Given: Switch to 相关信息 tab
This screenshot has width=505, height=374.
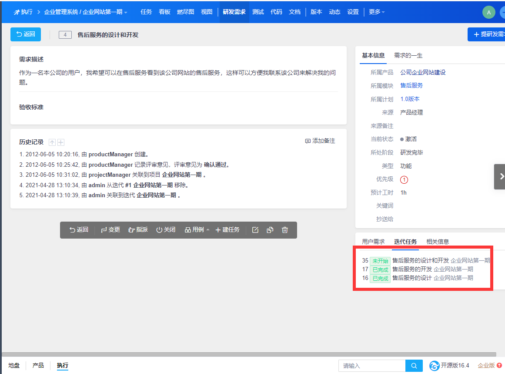Looking at the screenshot, I should (x=438, y=242).
